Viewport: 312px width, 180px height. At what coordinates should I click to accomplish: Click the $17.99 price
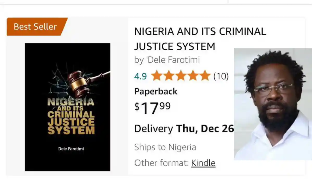152,107
